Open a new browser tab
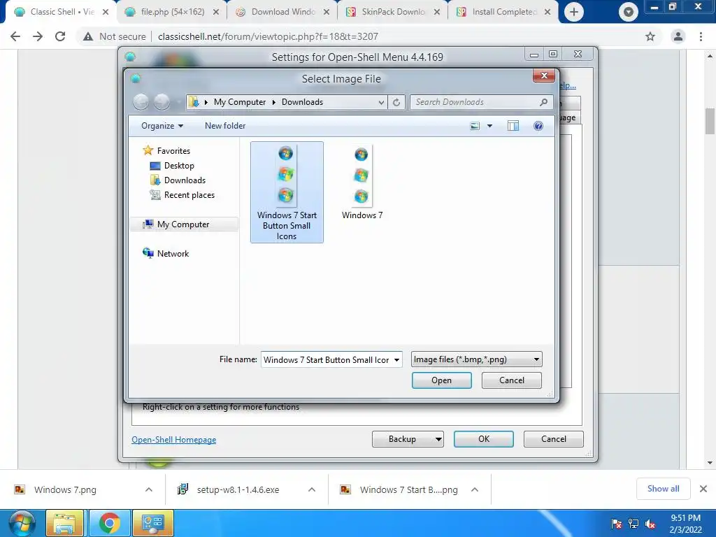The width and height of the screenshot is (716, 537). pyautogui.click(x=574, y=12)
